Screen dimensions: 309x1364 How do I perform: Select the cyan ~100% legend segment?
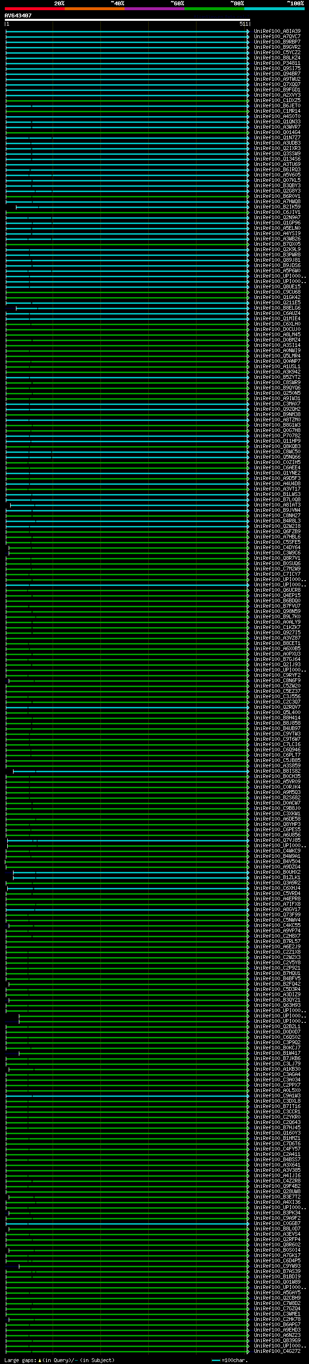[x=274, y=9]
